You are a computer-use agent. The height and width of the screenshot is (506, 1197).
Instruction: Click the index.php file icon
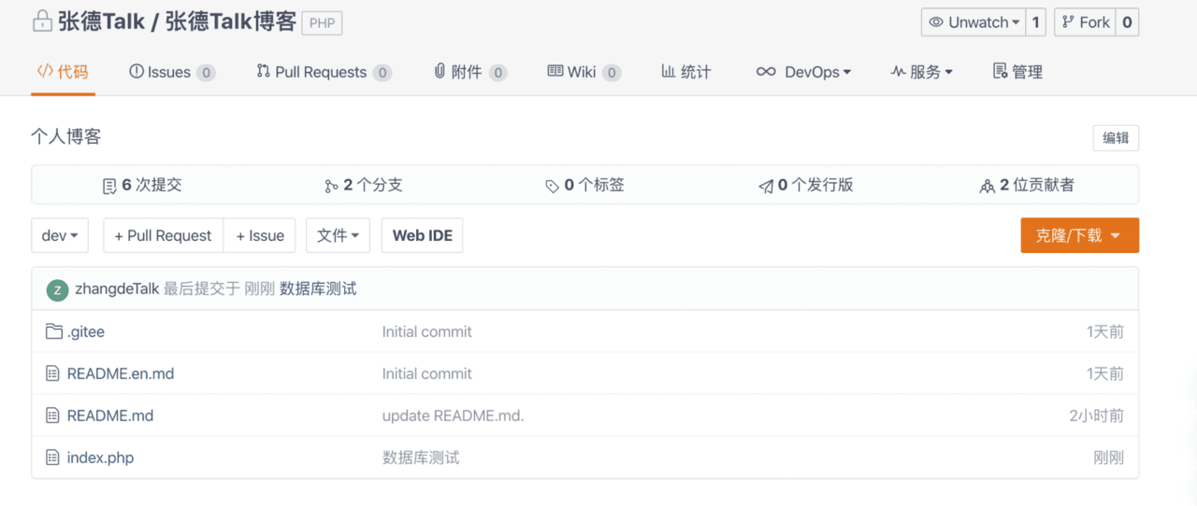point(53,457)
